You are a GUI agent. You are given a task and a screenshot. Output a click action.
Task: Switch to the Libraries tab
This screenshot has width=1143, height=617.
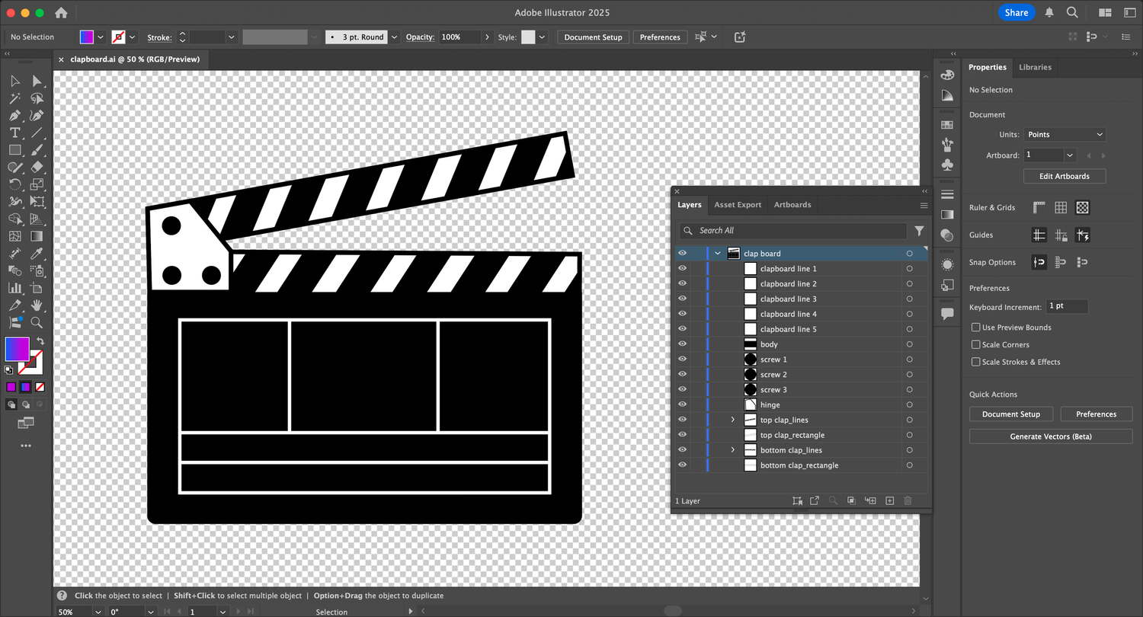1035,67
